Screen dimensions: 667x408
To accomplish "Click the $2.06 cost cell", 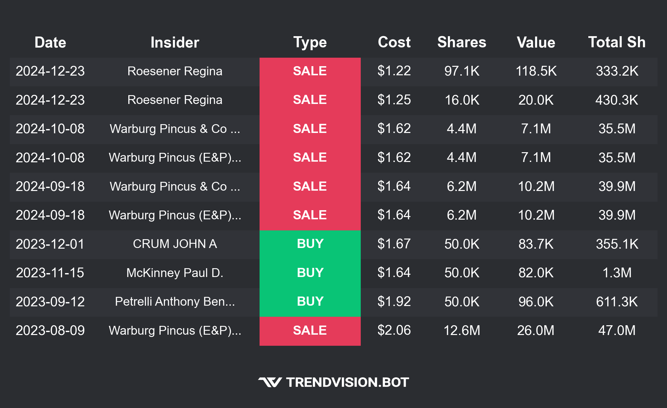I will pyautogui.click(x=394, y=330).
